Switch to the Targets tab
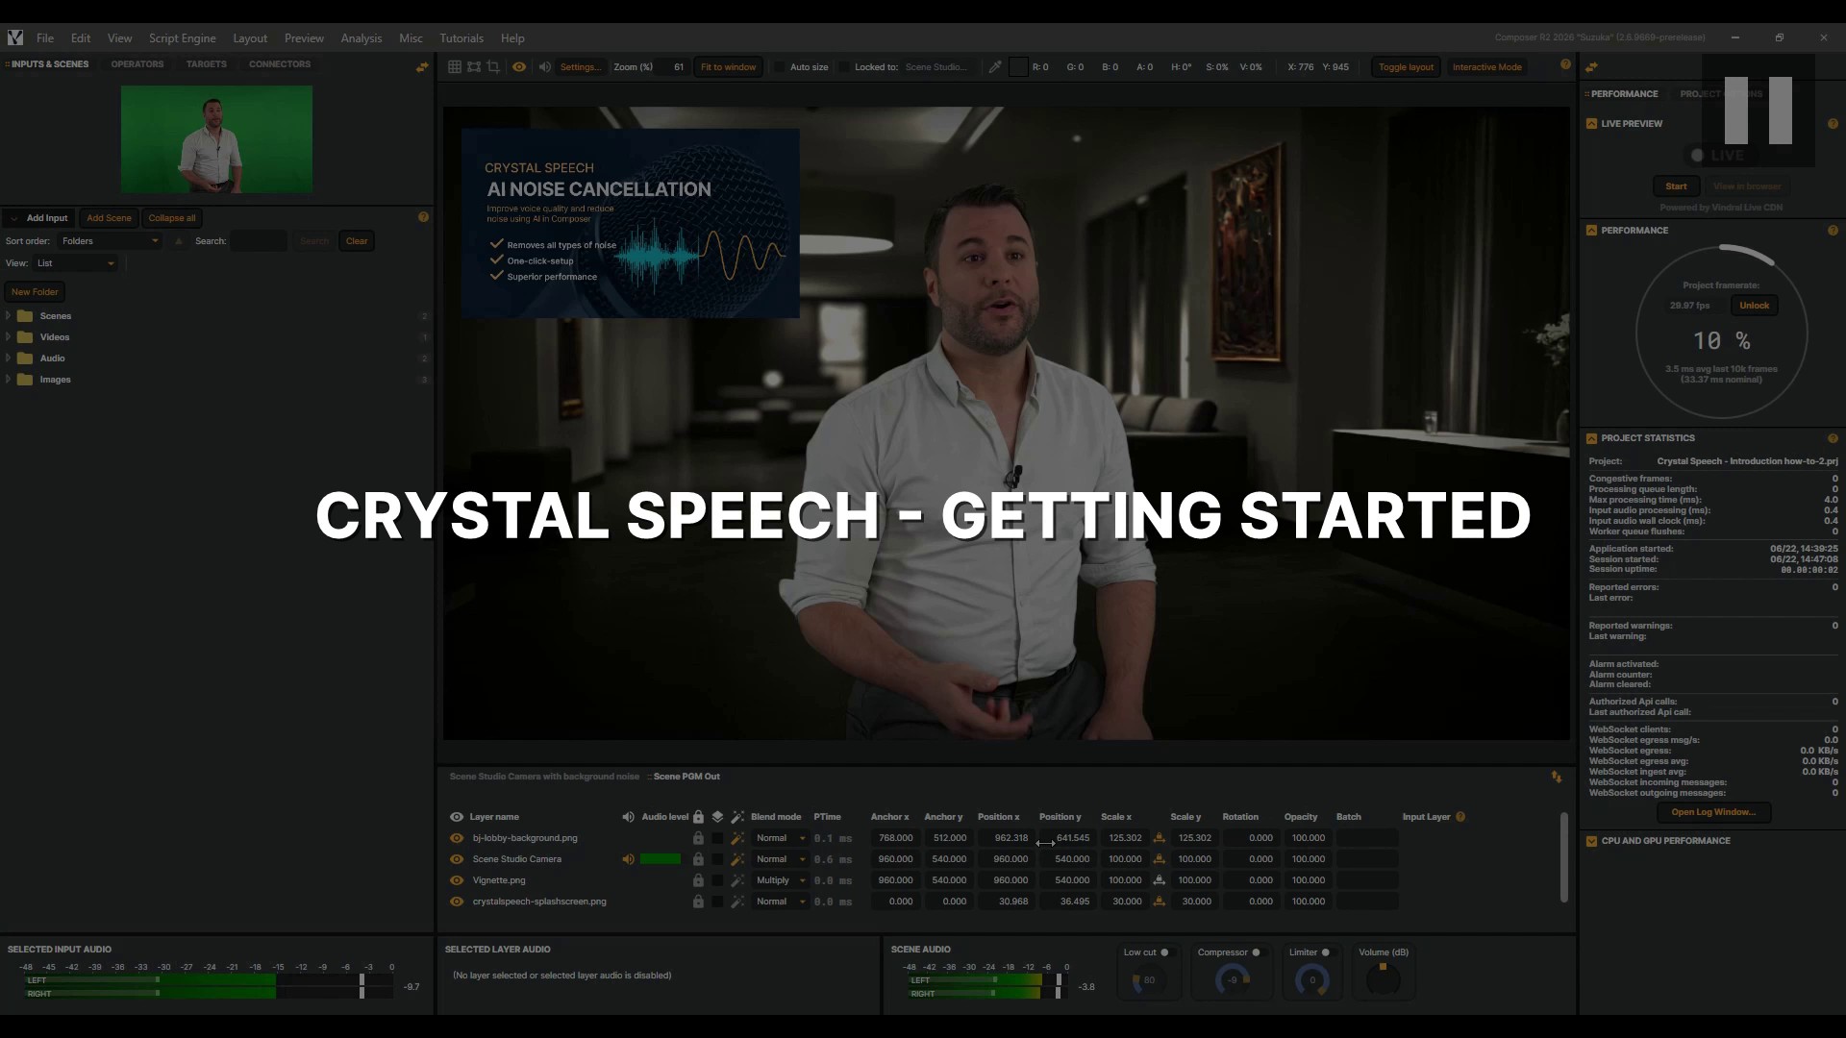This screenshot has height=1038, width=1846. [207, 64]
